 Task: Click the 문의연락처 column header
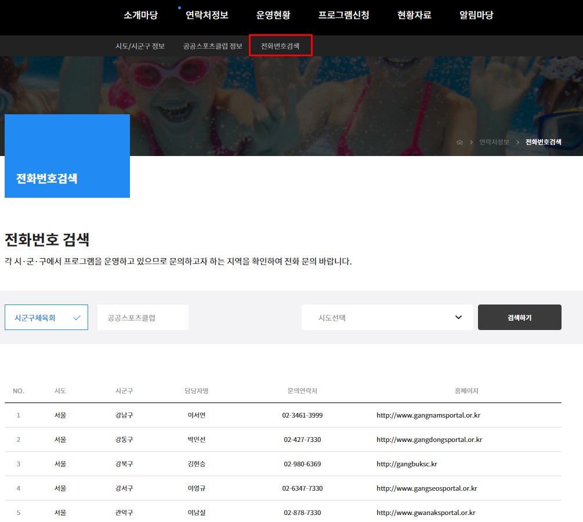302,391
